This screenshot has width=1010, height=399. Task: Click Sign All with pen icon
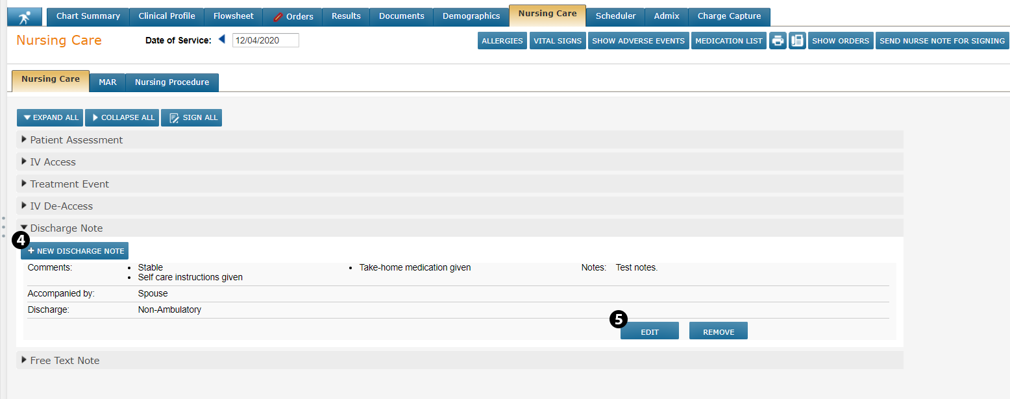(191, 117)
